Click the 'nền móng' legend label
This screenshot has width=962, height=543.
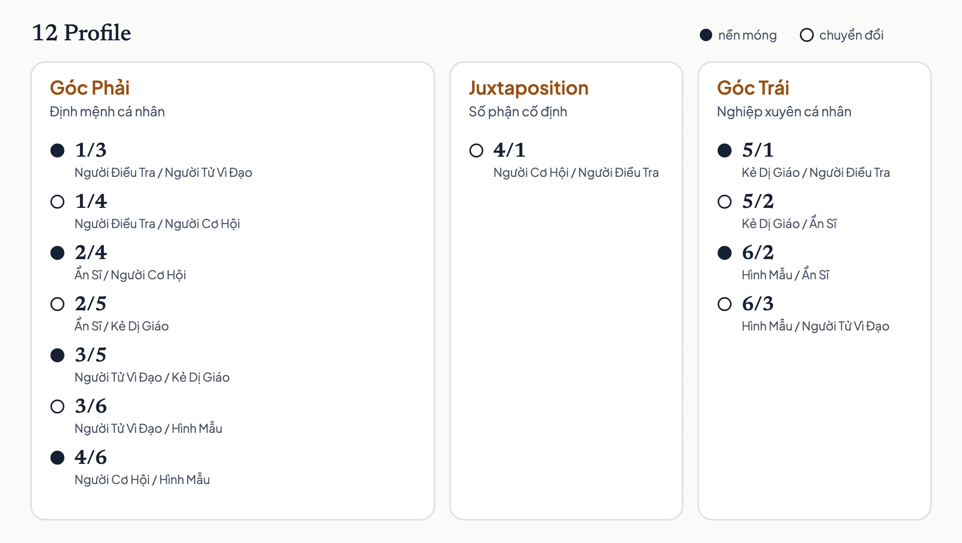(747, 35)
